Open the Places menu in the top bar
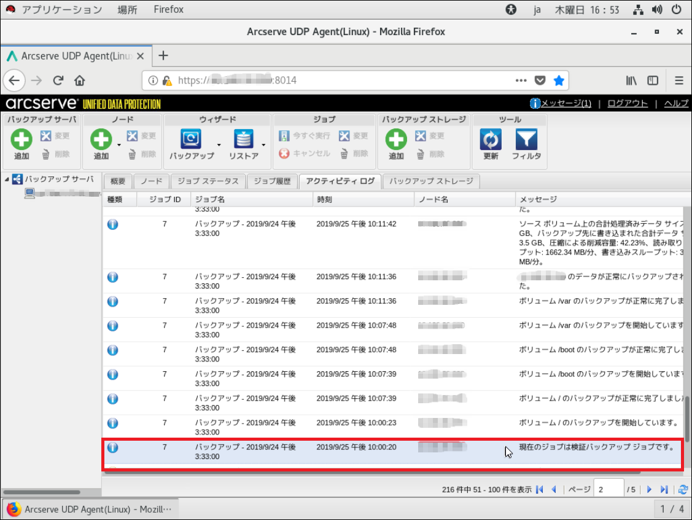Screen dimensions: 692x520 [127, 9]
